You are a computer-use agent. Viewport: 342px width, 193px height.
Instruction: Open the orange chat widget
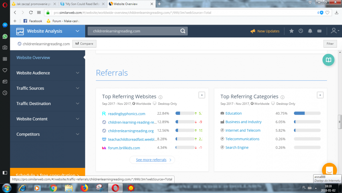click(329, 170)
